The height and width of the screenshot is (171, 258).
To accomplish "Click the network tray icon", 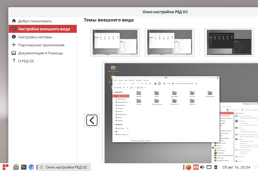I will (x=209, y=167).
